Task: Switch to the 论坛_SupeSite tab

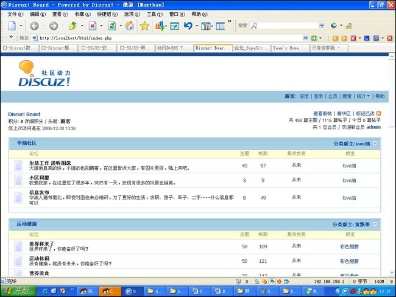Action: pos(252,48)
